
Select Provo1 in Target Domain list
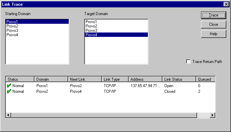point(116,22)
